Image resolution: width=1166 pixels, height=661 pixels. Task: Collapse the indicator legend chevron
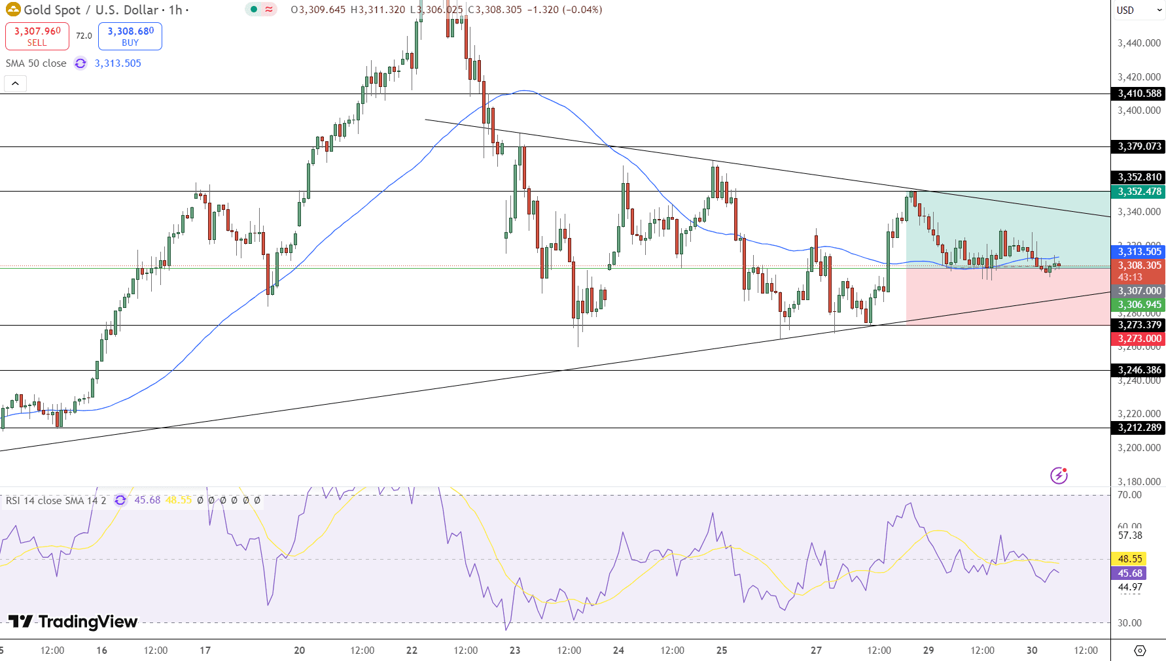(15, 84)
